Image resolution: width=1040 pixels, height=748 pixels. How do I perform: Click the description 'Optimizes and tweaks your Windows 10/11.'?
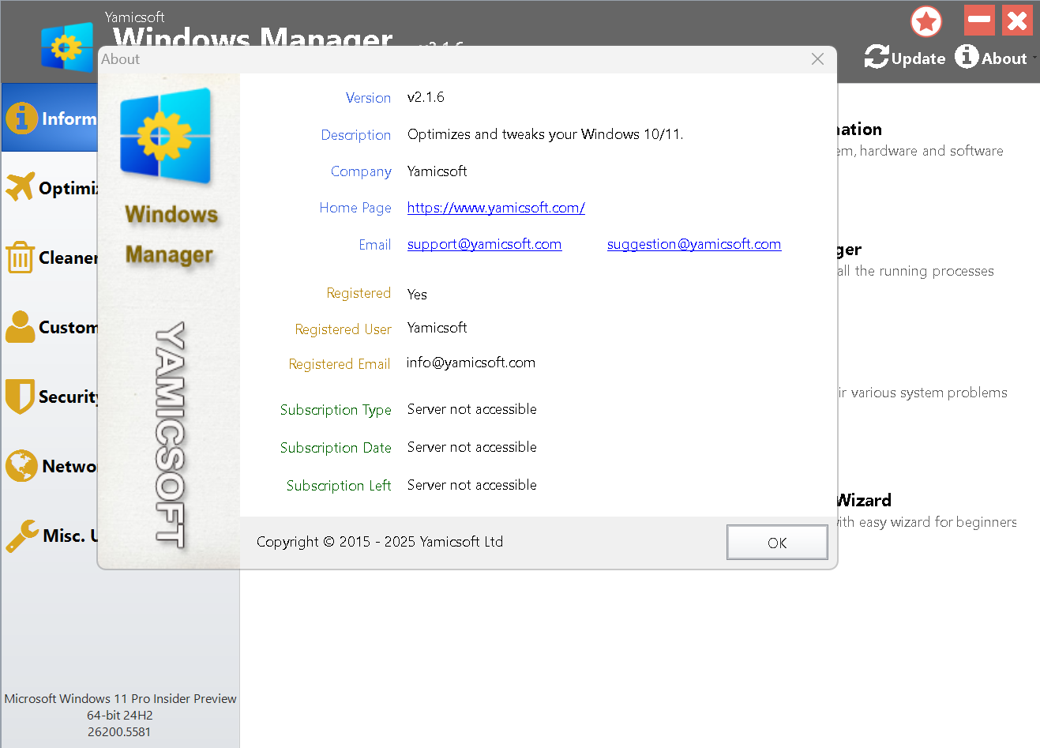[x=546, y=134]
